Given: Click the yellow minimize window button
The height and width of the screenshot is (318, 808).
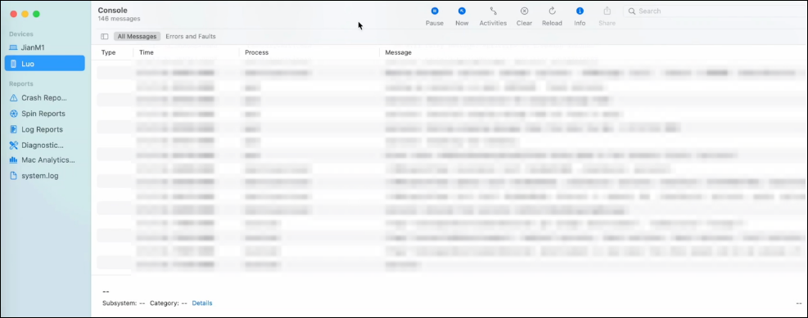Looking at the screenshot, I should point(25,14).
